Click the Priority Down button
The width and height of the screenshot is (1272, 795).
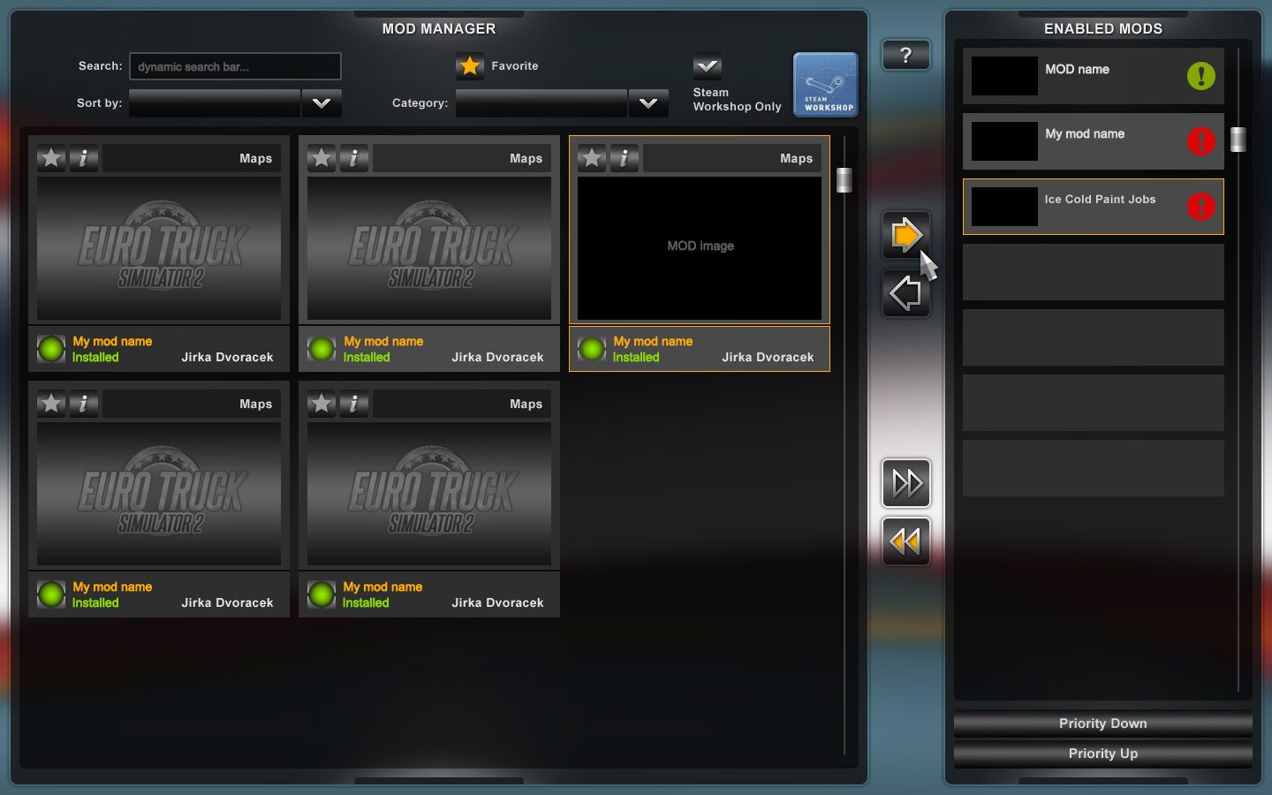point(1103,723)
